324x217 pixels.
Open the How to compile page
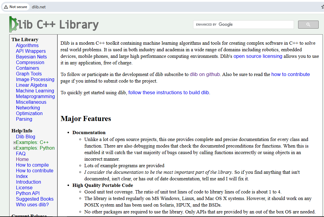pos(32,165)
